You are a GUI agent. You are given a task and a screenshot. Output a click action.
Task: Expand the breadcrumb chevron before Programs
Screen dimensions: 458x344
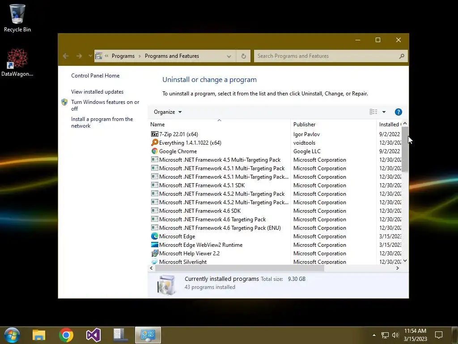pyautogui.click(x=106, y=56)
